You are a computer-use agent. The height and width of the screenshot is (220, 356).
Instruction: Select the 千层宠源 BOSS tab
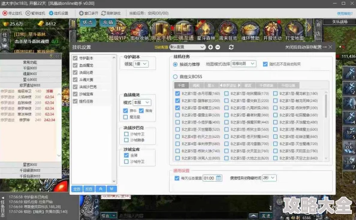(266, 85)
